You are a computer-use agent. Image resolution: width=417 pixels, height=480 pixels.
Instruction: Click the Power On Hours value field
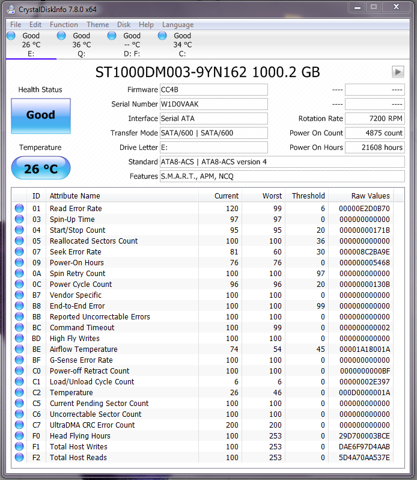[375, 147]
